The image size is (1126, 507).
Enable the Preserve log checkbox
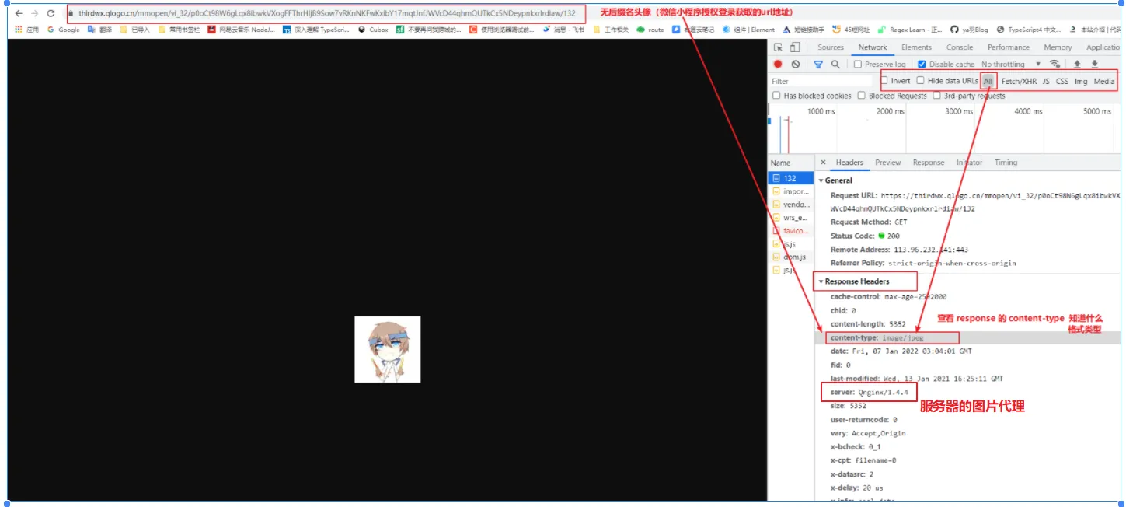click(x=858, y=65)
